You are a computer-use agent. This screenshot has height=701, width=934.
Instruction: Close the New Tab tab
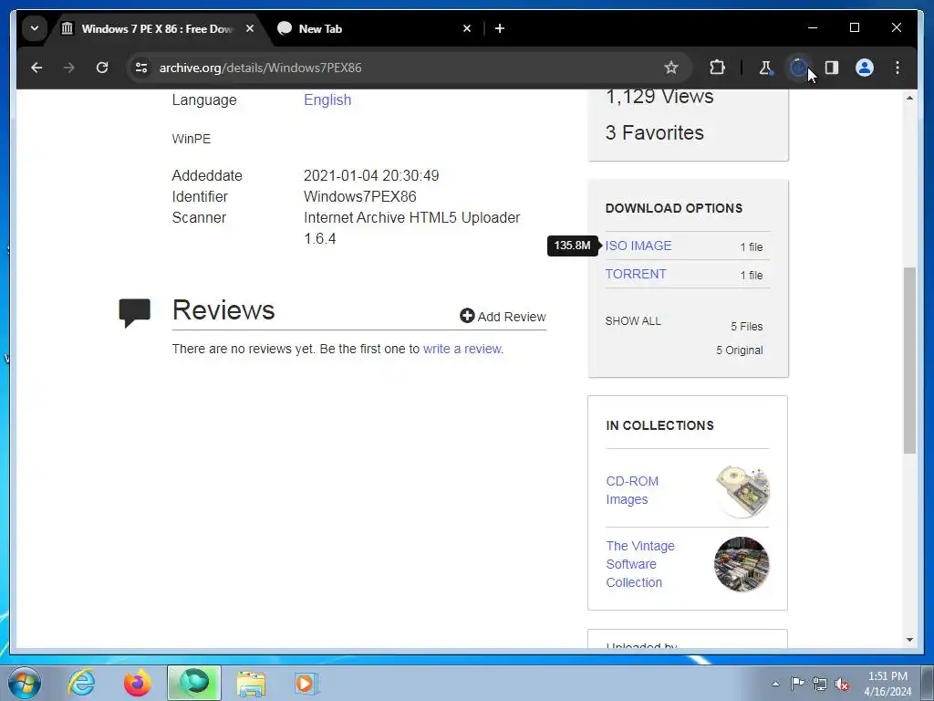click(x=467, y=28)
